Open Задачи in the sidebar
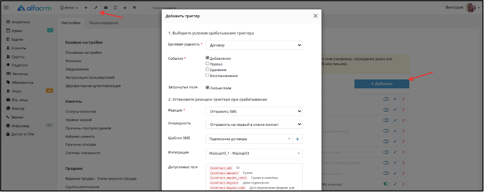The height and width of the screenshot is (192, 484). pos(15,39)
